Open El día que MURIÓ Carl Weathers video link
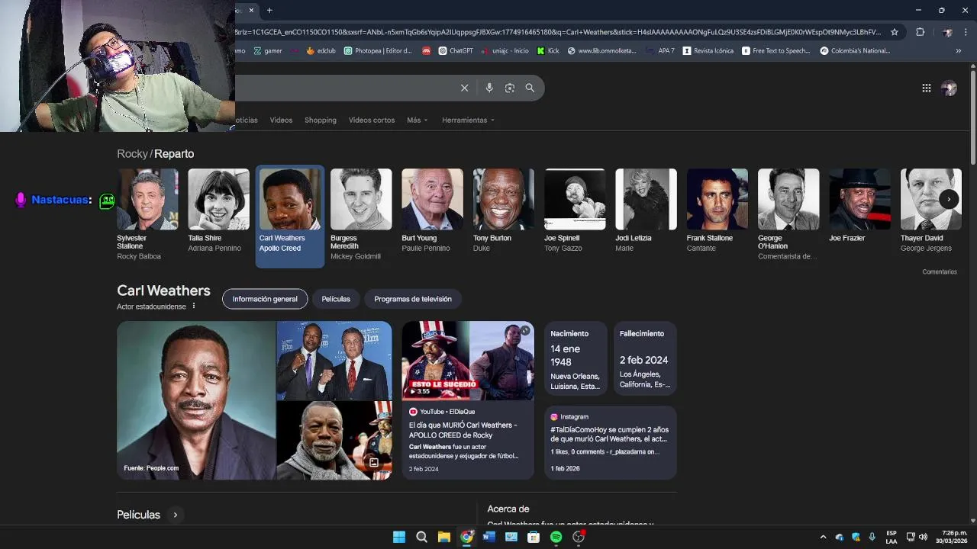The width and height of the screenshot is (977, 549). coord(463,430)
